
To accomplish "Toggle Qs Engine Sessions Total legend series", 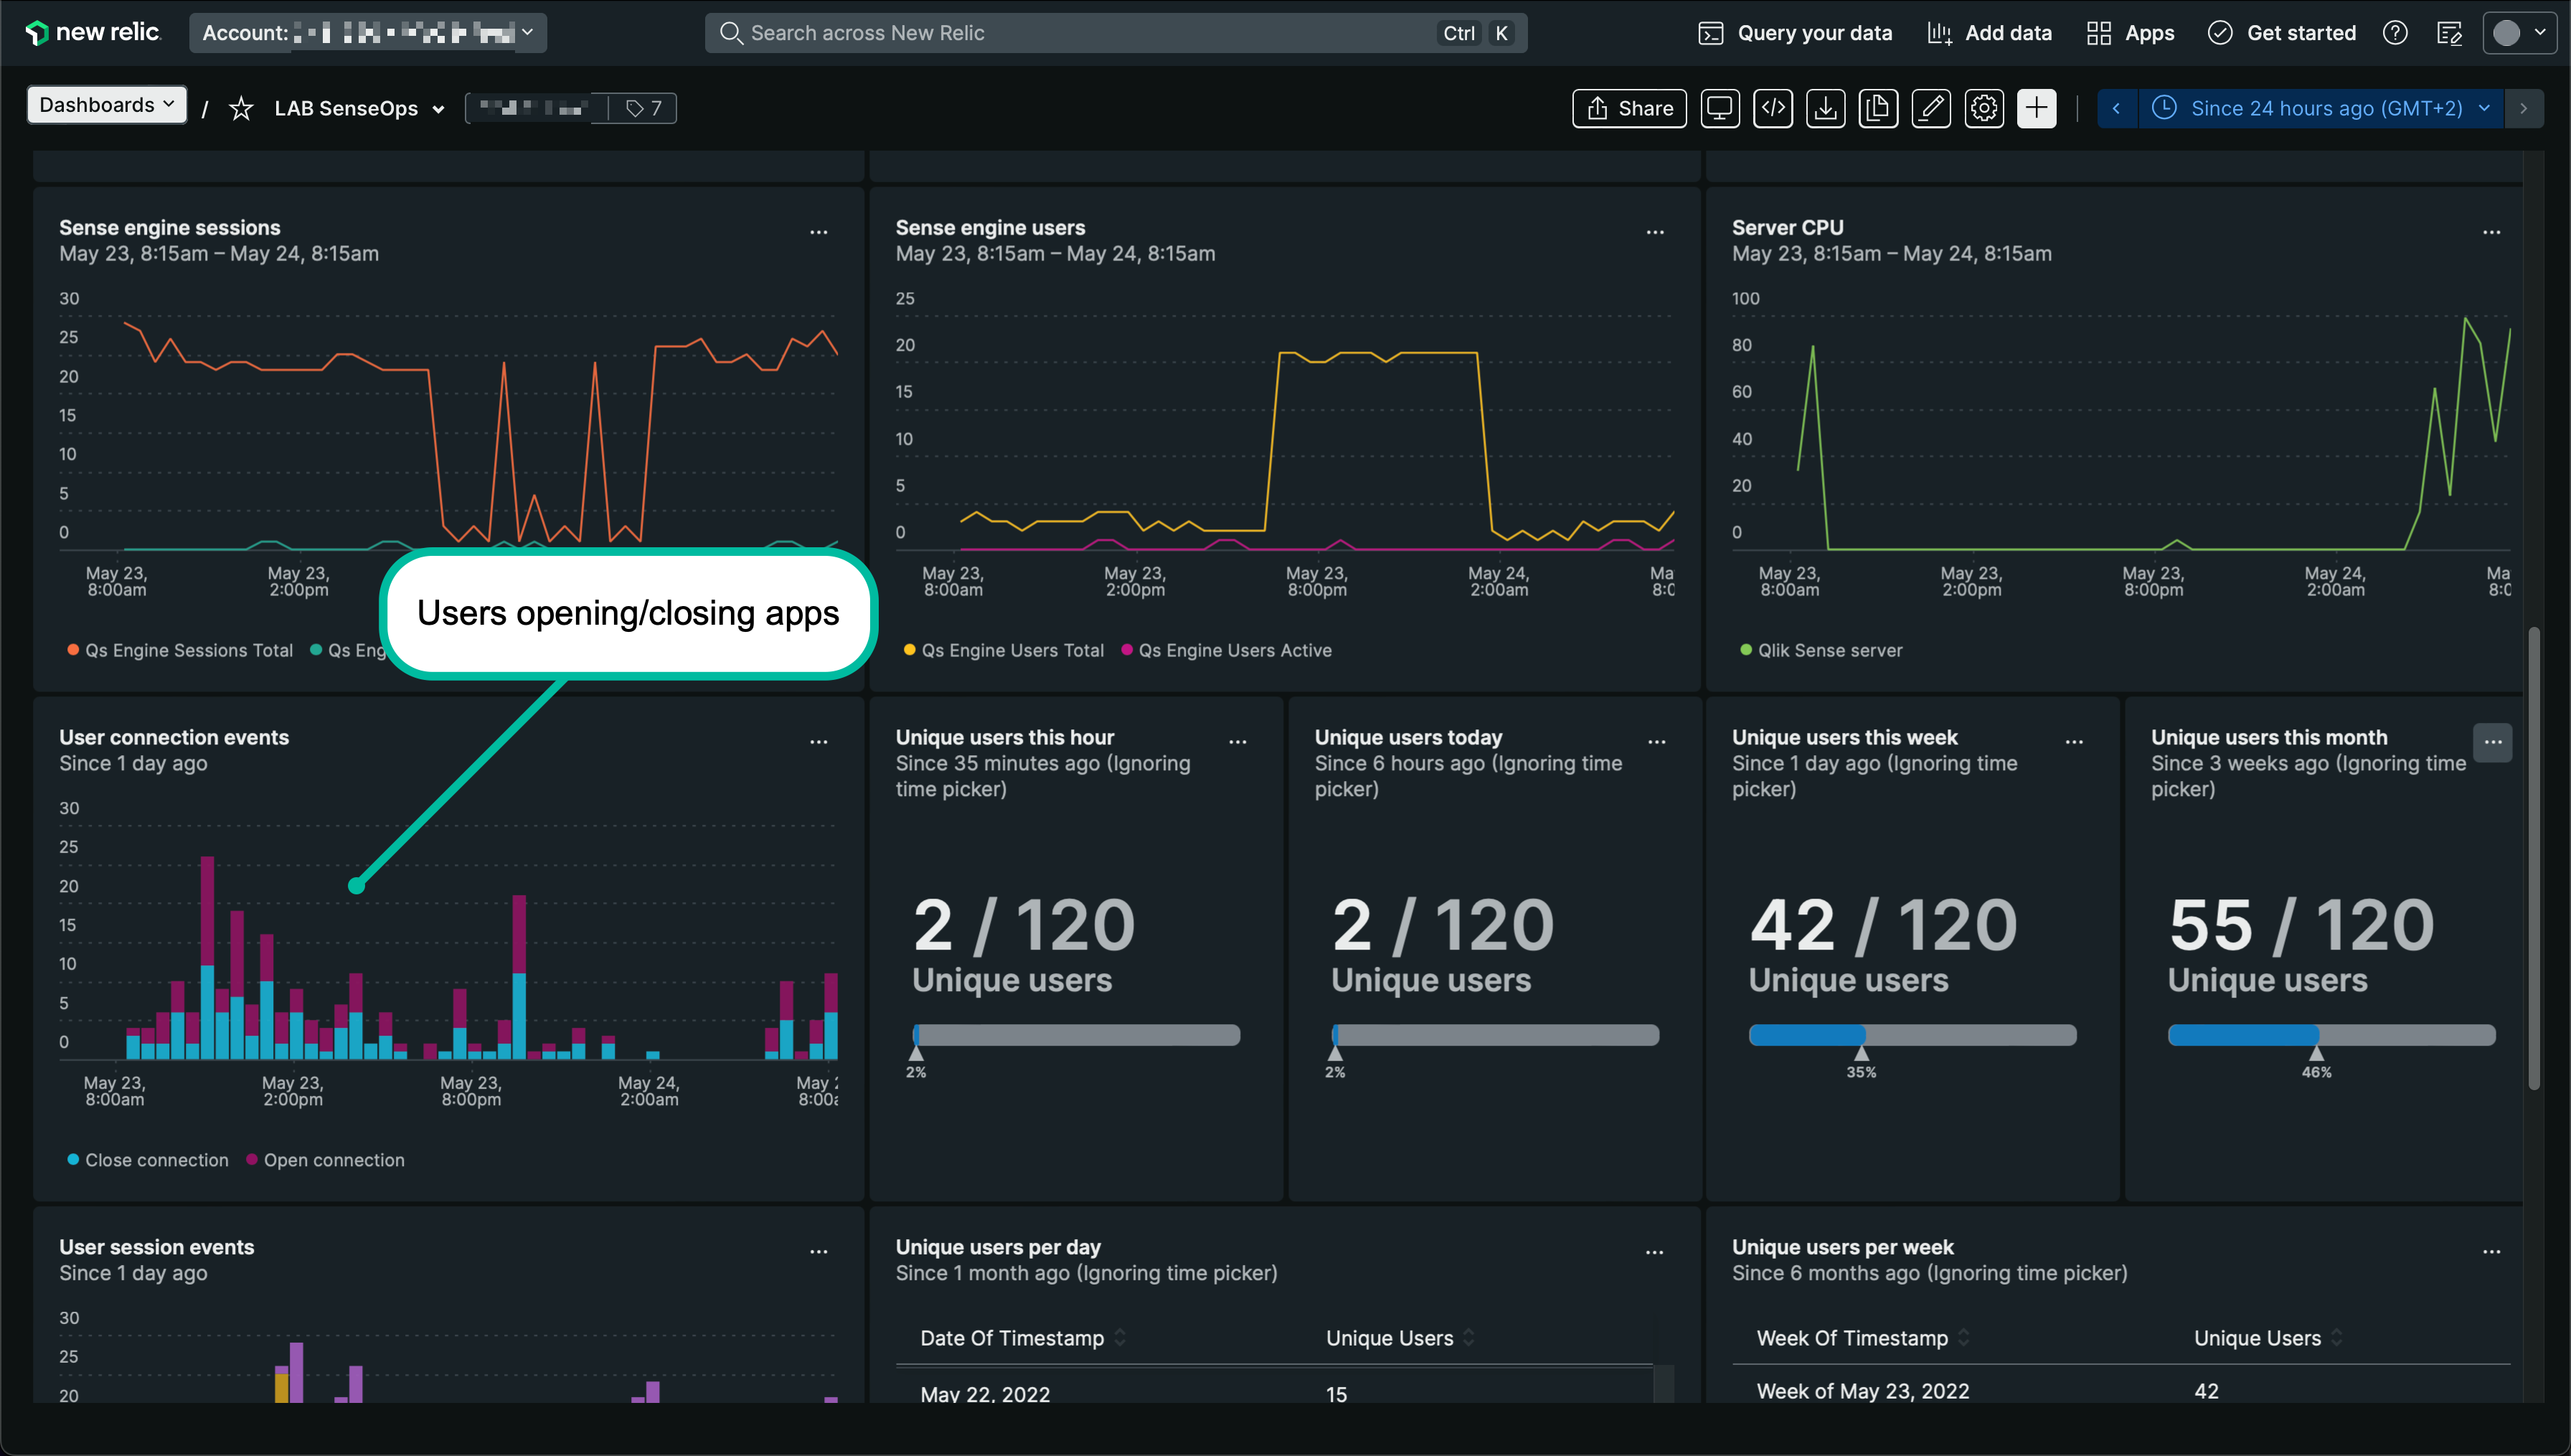I will (188, 650).
